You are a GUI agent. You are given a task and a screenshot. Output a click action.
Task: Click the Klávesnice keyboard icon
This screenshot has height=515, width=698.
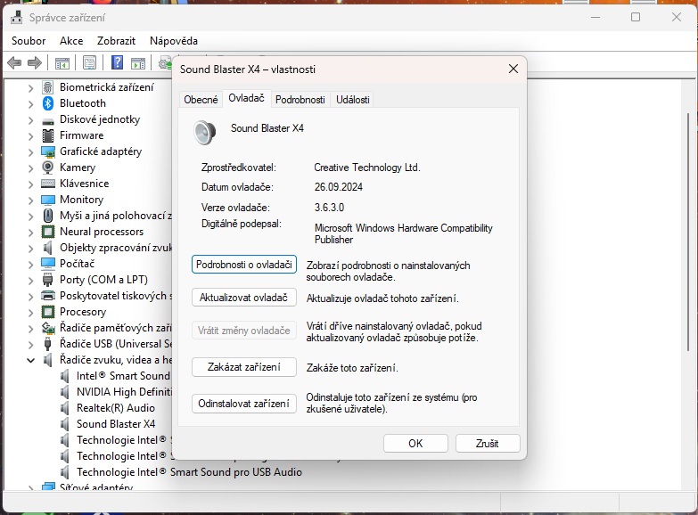pos(48,184)
